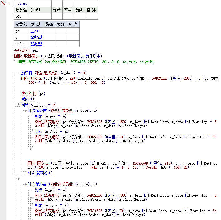Click the 参数名 header cell
Viewport: 221px width, 220px height.
pyautogui.click(x=21, y=10)
